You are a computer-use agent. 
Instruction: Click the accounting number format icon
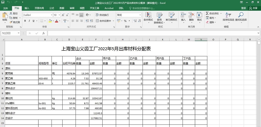pyautogui.click(x=118, y=21)
